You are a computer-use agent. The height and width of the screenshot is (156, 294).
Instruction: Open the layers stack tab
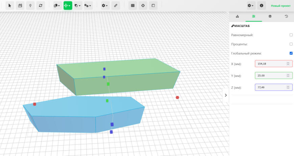(270, 16)
